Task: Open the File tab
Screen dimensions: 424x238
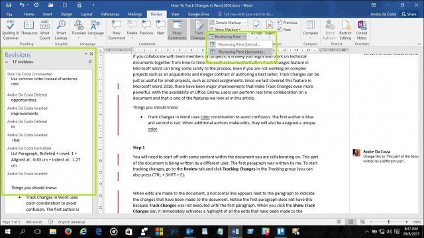Action: (9, 14)
